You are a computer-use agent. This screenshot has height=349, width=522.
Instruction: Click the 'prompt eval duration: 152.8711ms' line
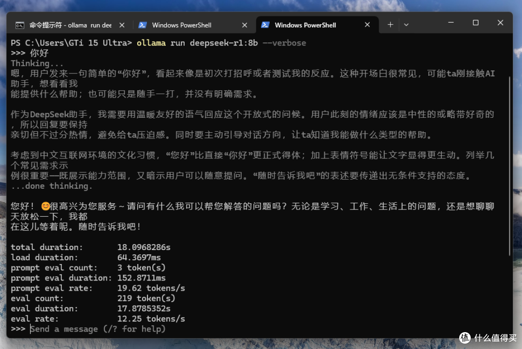(88, 278)
